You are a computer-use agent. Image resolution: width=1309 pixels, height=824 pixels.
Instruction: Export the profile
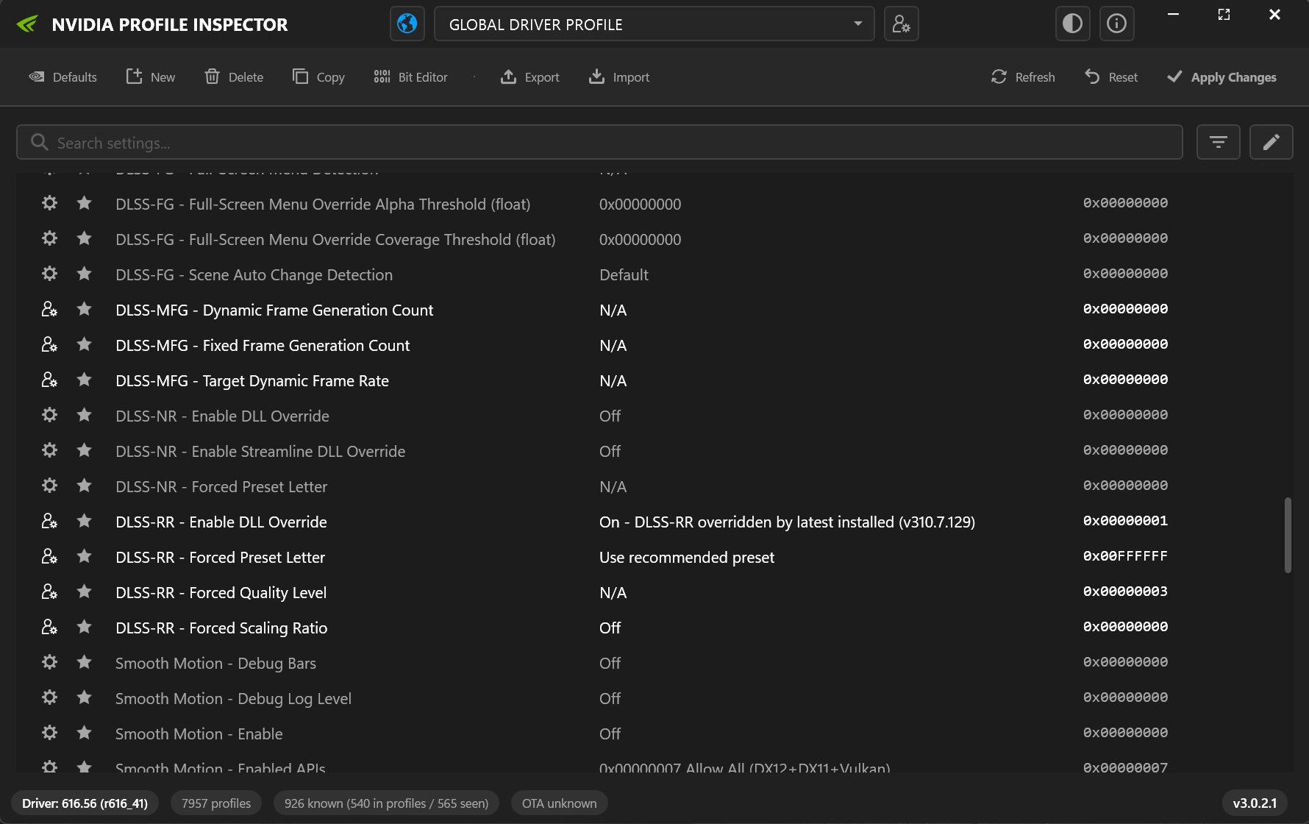(530, 77)
